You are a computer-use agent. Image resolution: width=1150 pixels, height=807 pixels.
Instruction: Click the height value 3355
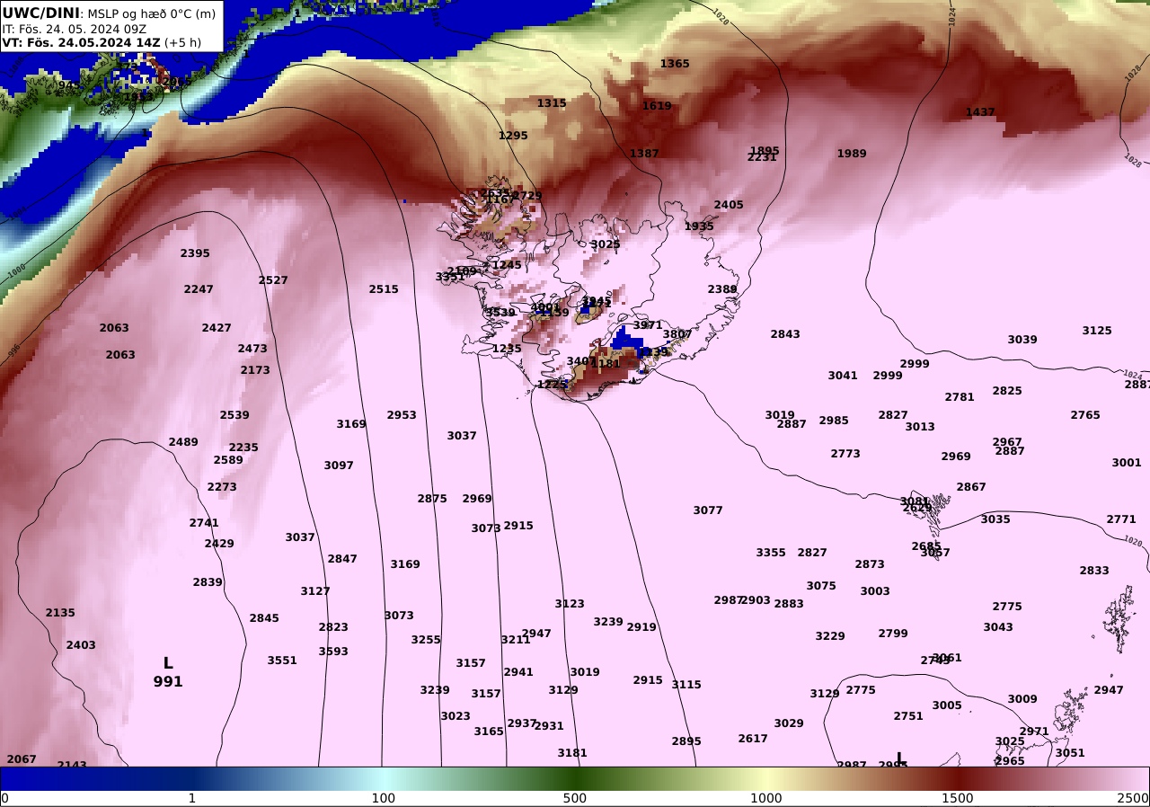pyautogui.click(x=771, y=553)
